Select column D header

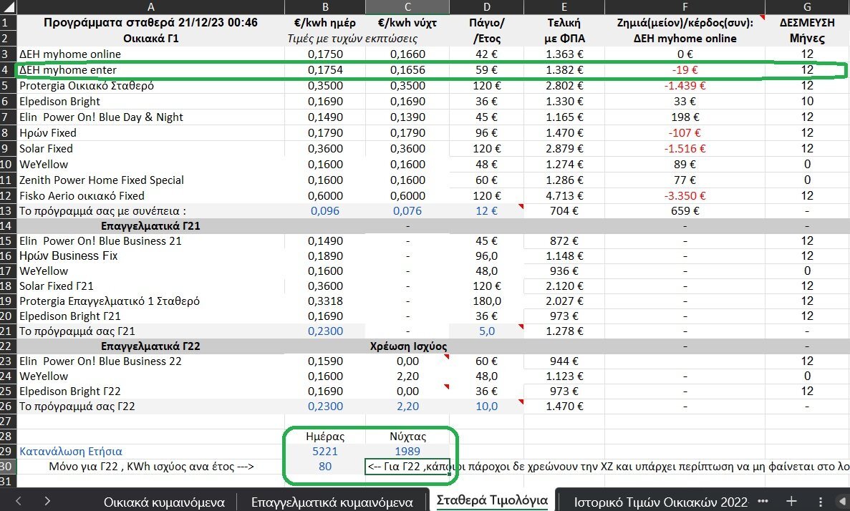(487, 7)
